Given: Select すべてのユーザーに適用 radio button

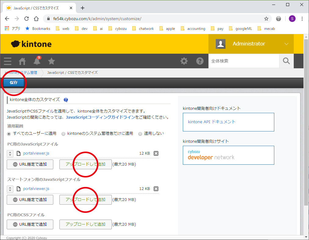Looking at the screenshot, I should click(x=9, y=134).
